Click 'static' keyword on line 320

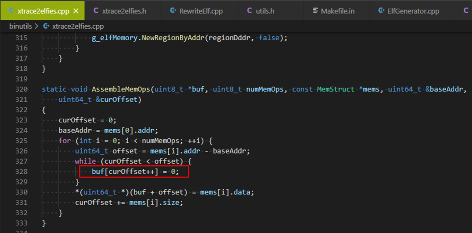[54, 89]
